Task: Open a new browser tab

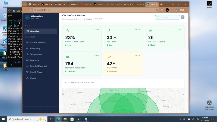Action: [x=161, y=4]
